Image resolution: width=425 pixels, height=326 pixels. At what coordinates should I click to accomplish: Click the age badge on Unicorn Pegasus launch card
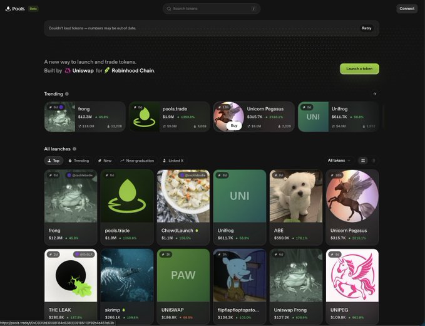[x=336, y=176]
